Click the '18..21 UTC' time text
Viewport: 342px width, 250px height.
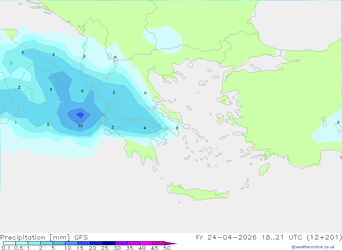[282, 237]
